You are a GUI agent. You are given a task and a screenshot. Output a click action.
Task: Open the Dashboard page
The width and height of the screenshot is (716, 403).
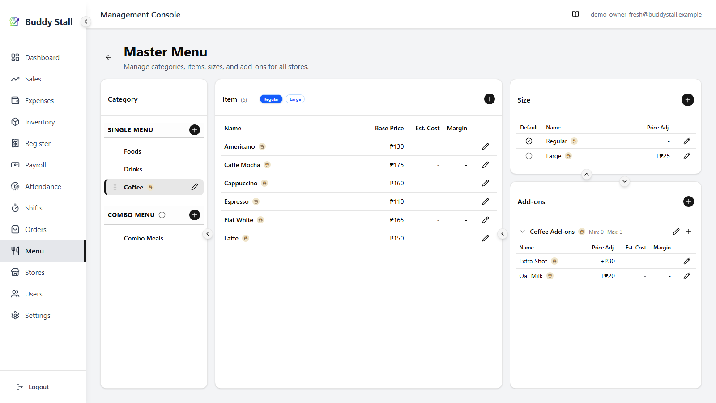43,57
